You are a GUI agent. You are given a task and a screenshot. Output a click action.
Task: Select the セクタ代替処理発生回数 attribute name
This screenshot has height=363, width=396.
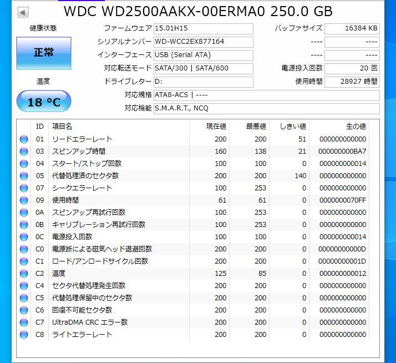coord(89,286)
